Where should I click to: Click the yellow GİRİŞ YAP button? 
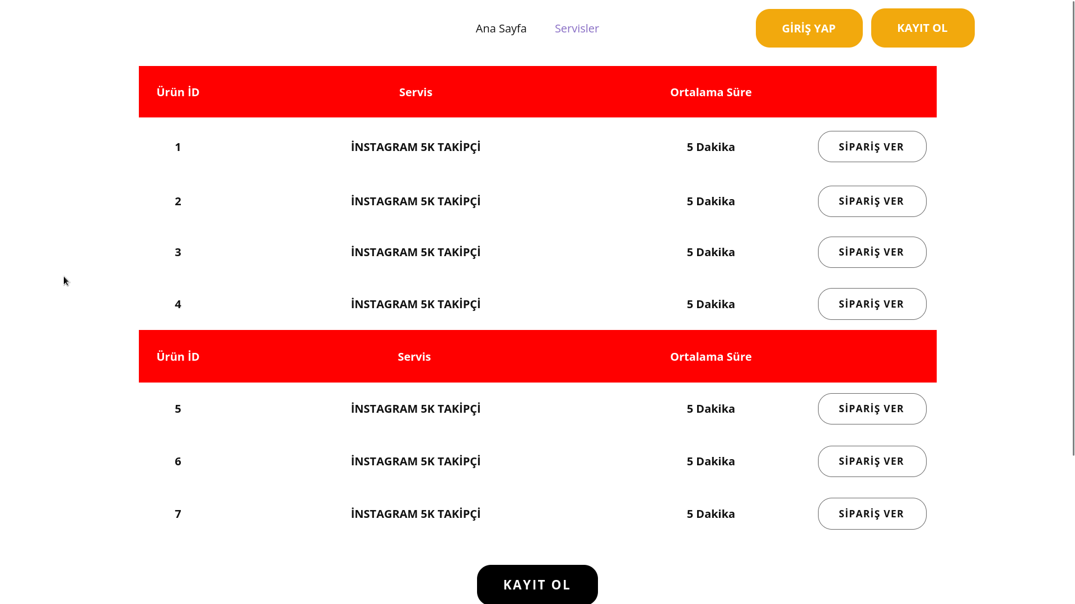[809, 28]
